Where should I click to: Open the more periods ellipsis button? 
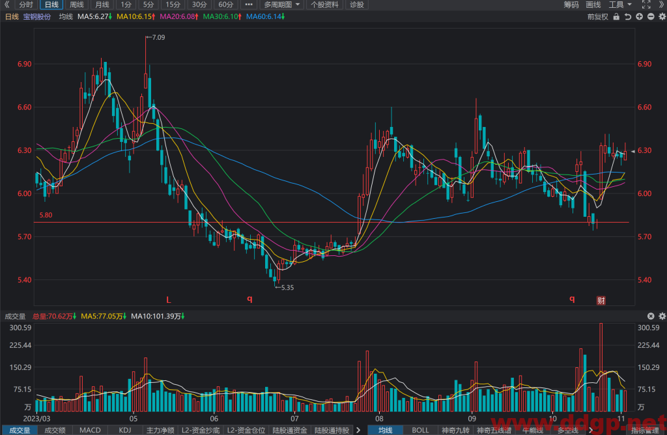[249, 5]
